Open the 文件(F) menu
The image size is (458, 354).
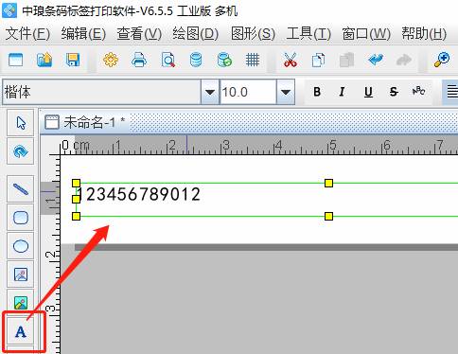[x=27, y=33]
